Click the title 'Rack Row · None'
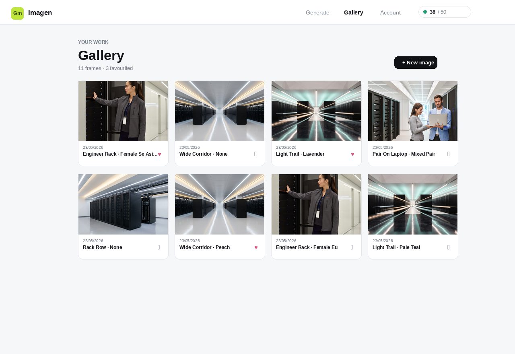The image size is (515, 354). [103, 247]
